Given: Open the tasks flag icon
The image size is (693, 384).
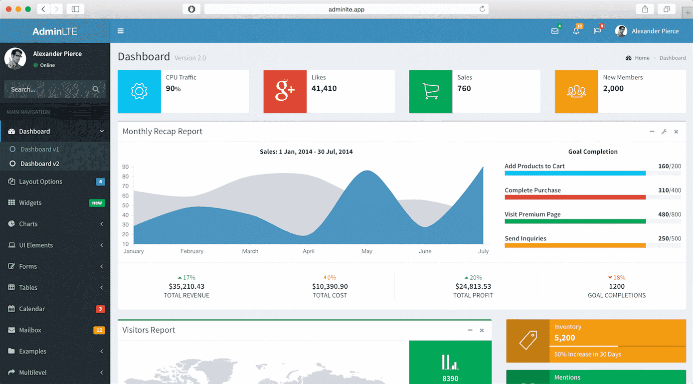Looking at the screenshot, I should [x=597, y=30].
